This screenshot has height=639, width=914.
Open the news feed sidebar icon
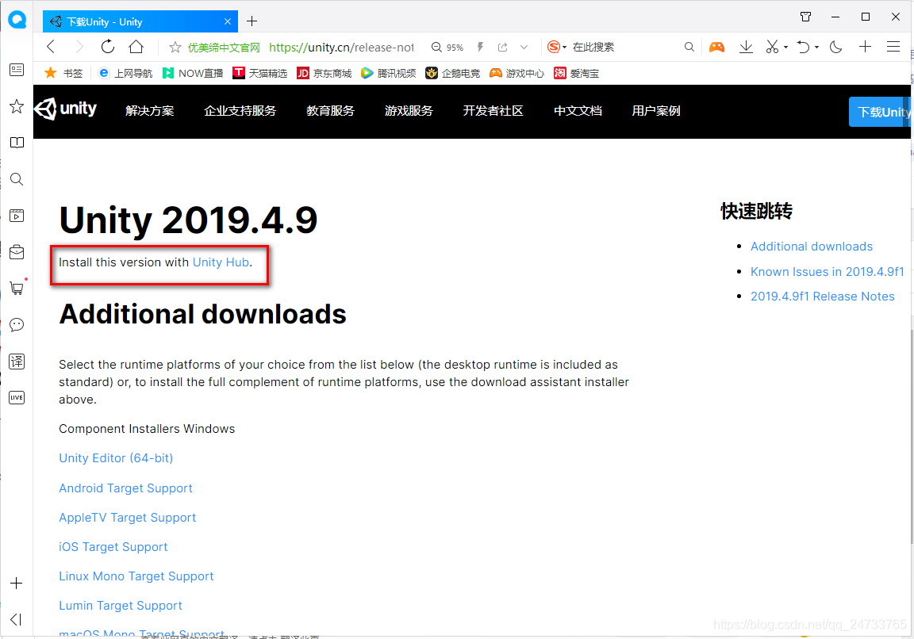[x=17, y=70]
